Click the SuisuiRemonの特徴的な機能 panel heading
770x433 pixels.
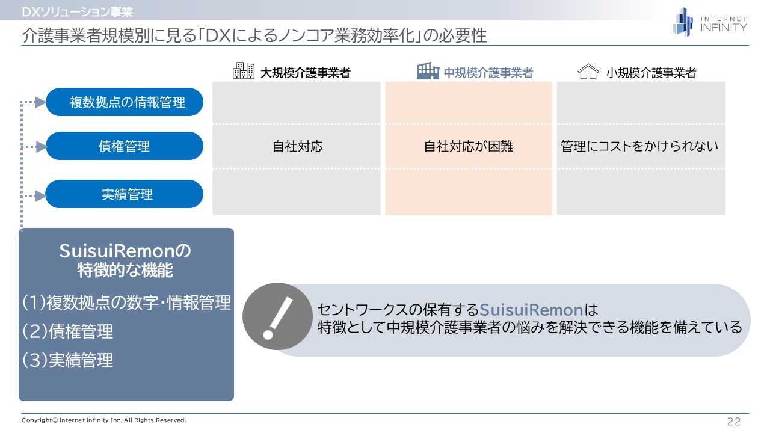[x=125, y=260]
